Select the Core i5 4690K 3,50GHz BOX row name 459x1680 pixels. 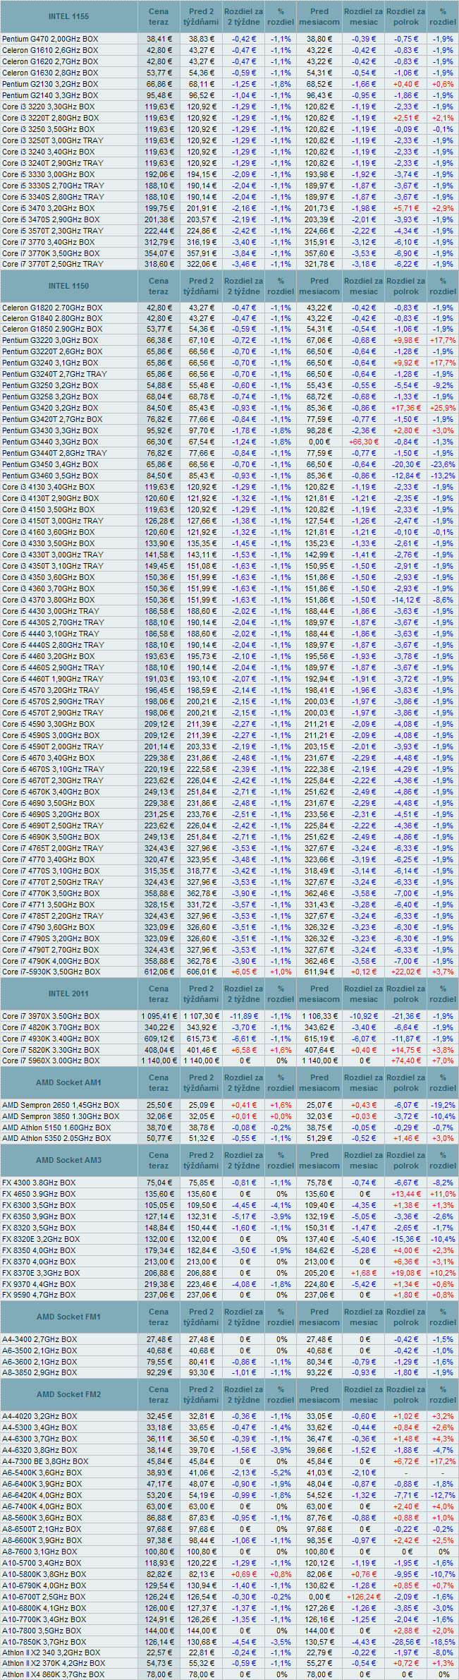click(50, 837)
